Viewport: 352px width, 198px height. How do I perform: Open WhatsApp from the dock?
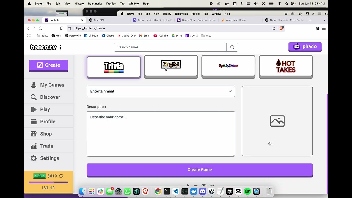[x=127, y=191]
